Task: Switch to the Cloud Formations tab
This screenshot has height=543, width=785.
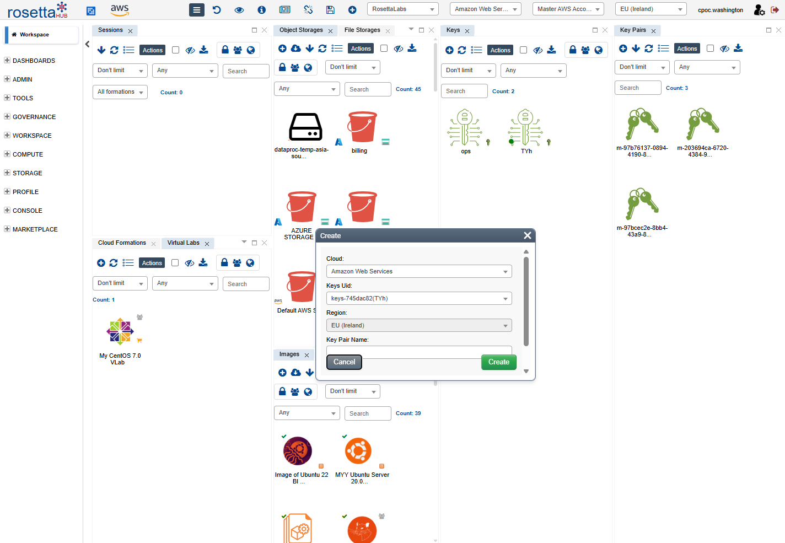Action: [122, 243]
